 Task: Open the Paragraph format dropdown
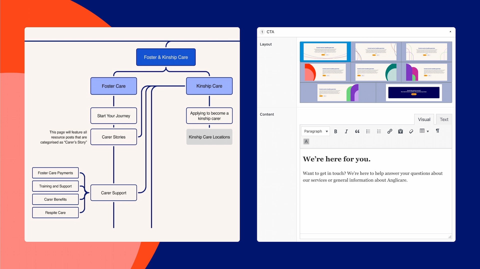pyautogui.click(x=315, y=131)
